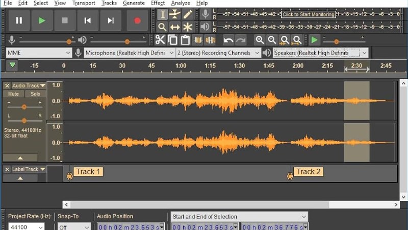Image resolution: width=408 pixels, height=230 pixels.
Task: Select the Time Shift tool
Action: click(175, 27)
